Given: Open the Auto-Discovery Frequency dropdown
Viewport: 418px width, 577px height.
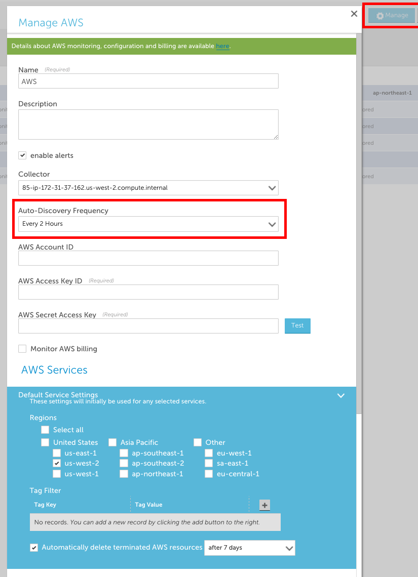Looking at the screenshot, I should [148, 224].
